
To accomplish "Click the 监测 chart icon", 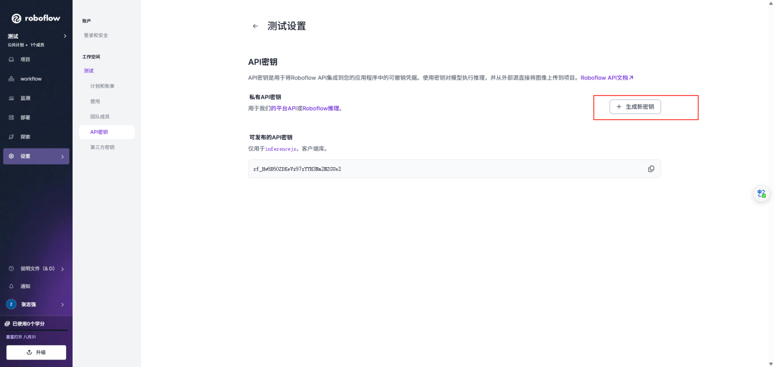I will coord(11,98).
